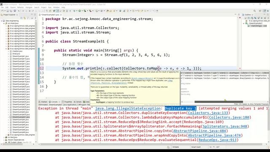270x152 pixels.
Task: Open the ReduceOps.java:913 stack trace link
Action: (217, 140)
